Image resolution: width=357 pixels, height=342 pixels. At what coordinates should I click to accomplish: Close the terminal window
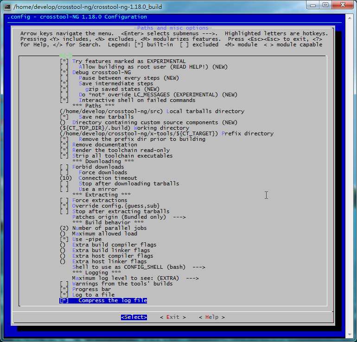click(343, 5)
